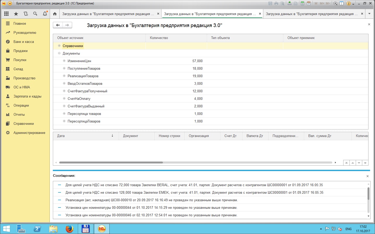The height and width of the screenshot is (234, 375).
Task: Open notifications bell icon
Action: (x=45, y=14)
